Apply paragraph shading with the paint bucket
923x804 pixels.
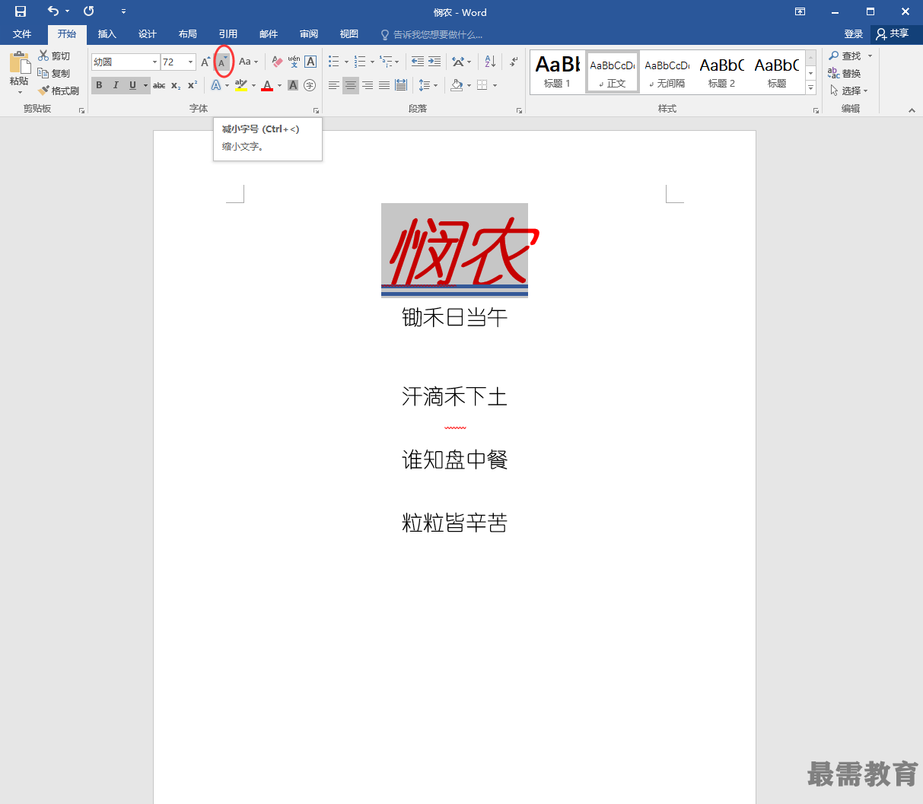(x=457, y=85)
